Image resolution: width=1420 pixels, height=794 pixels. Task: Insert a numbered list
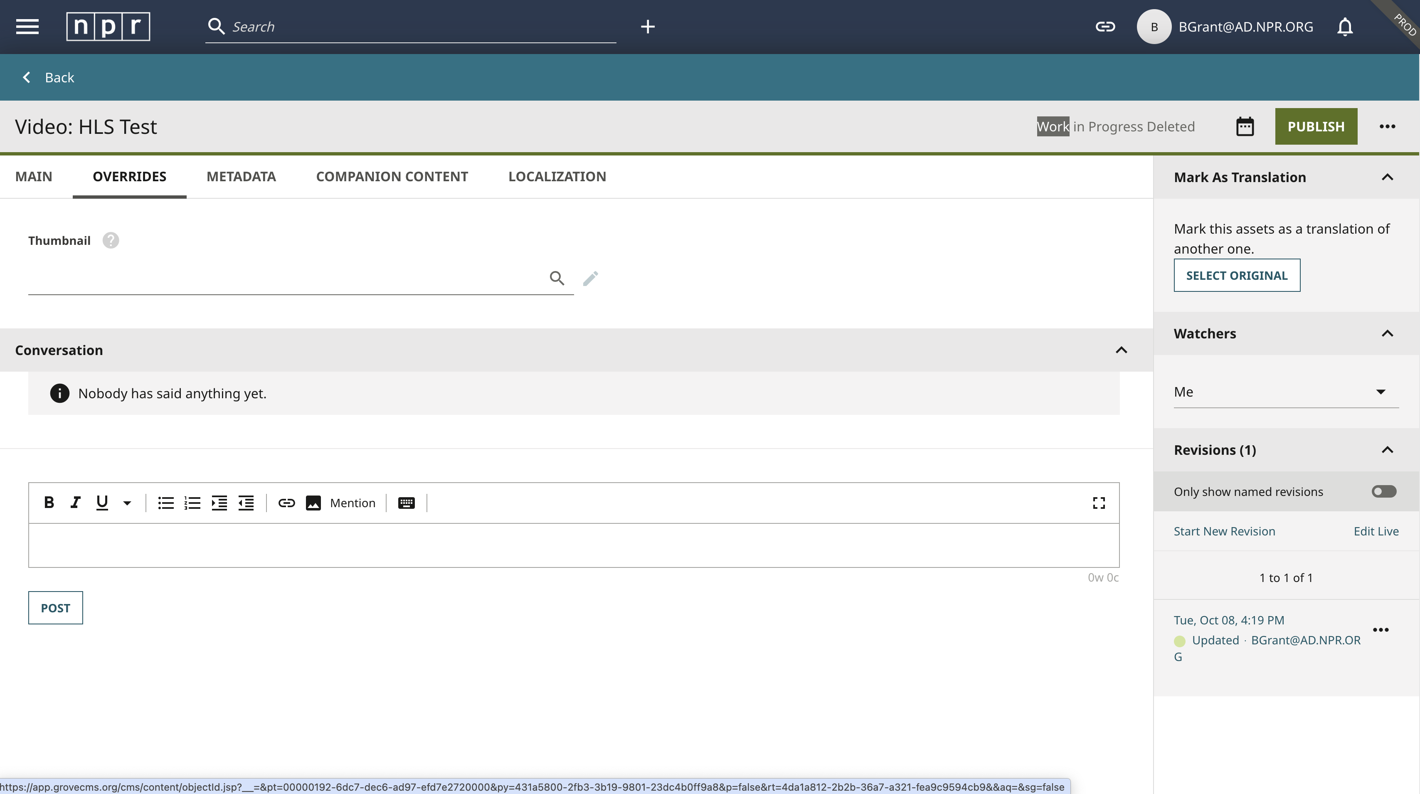tap(192, 503)
